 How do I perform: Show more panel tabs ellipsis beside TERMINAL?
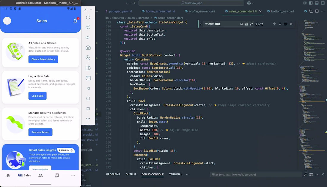click(x=188, y=174)
